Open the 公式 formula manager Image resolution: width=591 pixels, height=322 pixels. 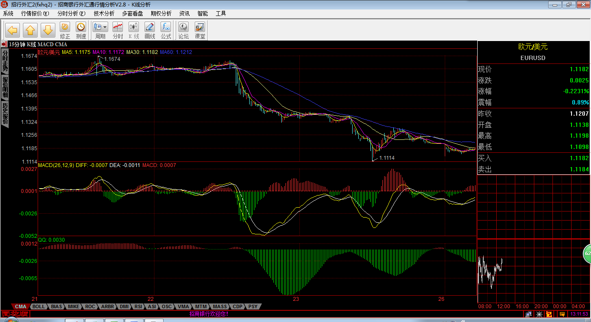(166, 31)
